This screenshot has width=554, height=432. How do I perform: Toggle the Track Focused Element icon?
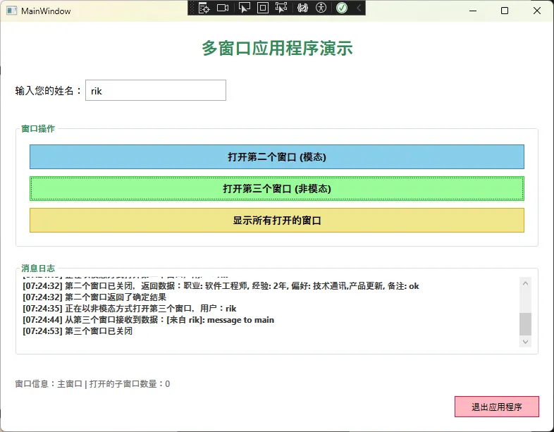281,8
